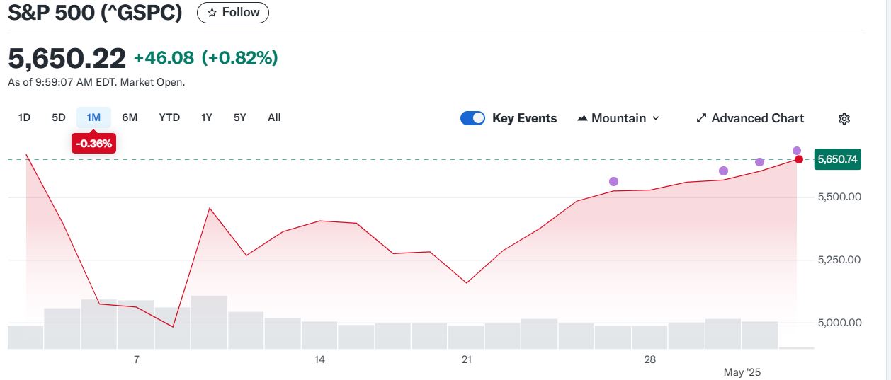
Task: Click the purple key event dot near April 30
Action: (723, 171)
